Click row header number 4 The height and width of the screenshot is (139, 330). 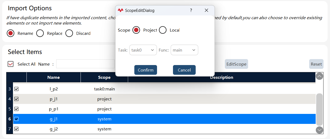9,99
